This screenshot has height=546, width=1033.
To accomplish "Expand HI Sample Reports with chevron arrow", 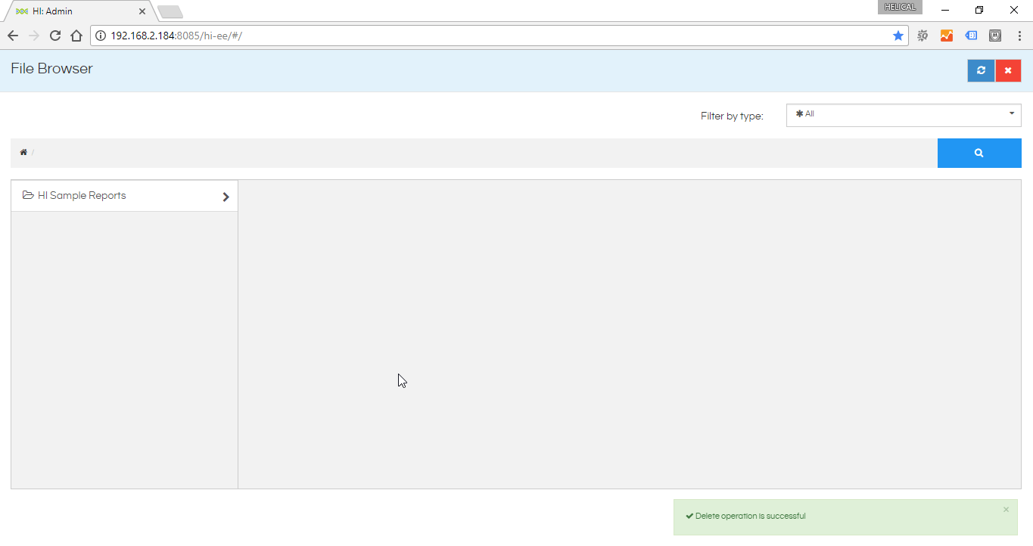I will click(226, 197).
